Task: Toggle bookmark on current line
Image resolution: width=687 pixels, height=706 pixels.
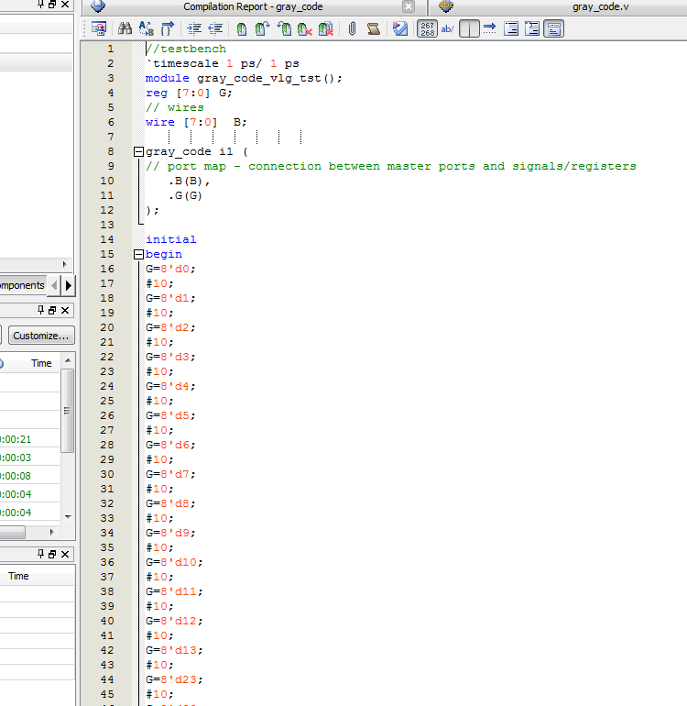Action: click(x=242, y=29)
